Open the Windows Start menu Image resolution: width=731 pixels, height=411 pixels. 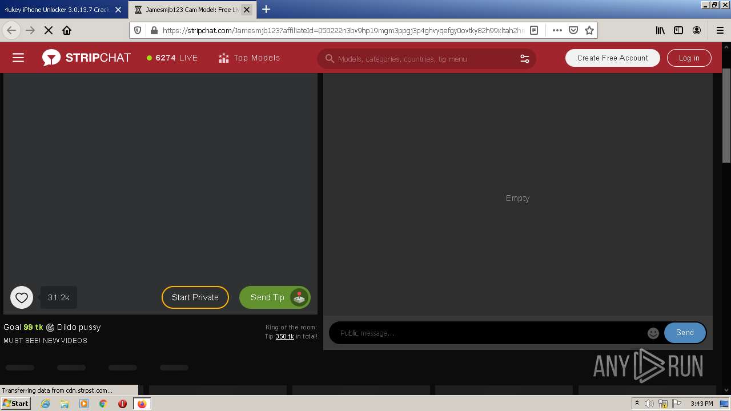(x=15, y=404)
